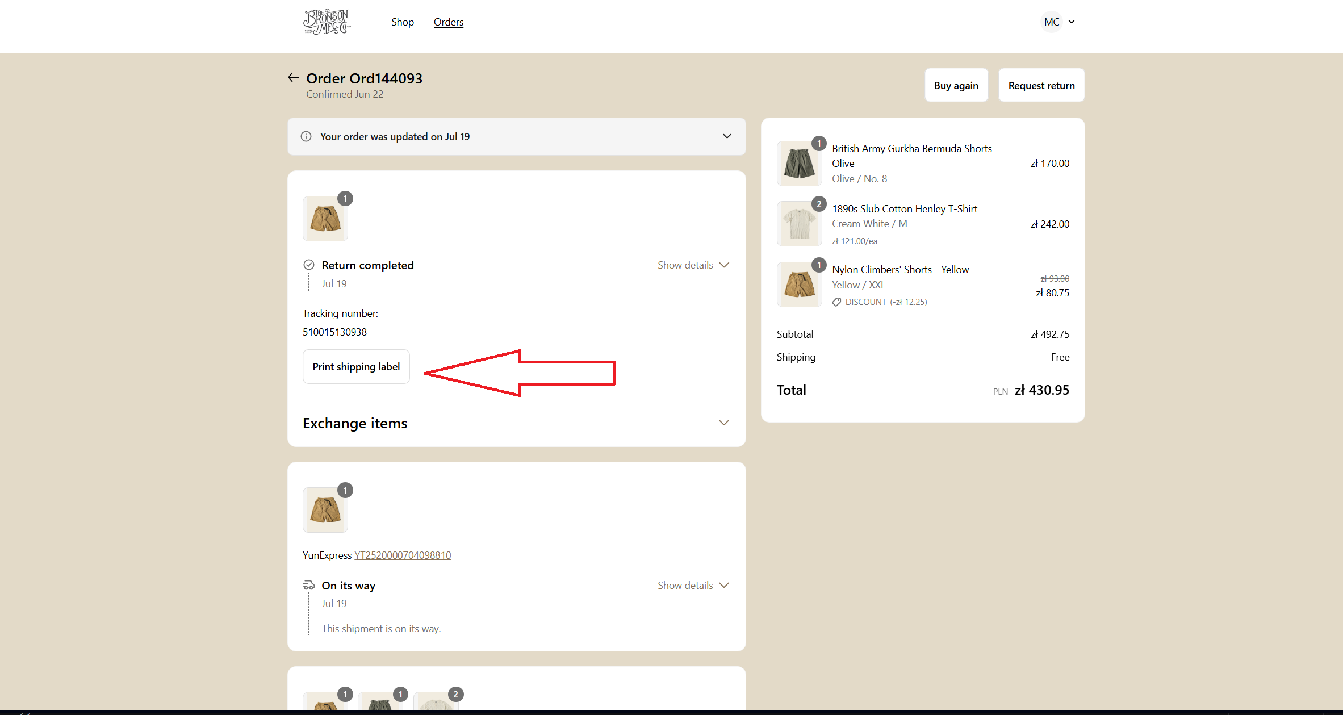
Task: Open the Orders menu item
Action: [x=448, y=22]
